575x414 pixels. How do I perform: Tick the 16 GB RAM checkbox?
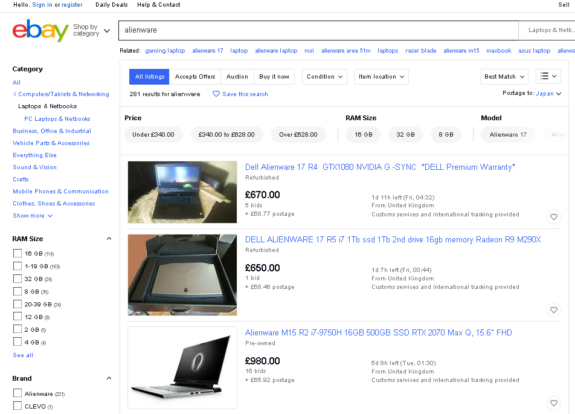(x=18, y=253)
